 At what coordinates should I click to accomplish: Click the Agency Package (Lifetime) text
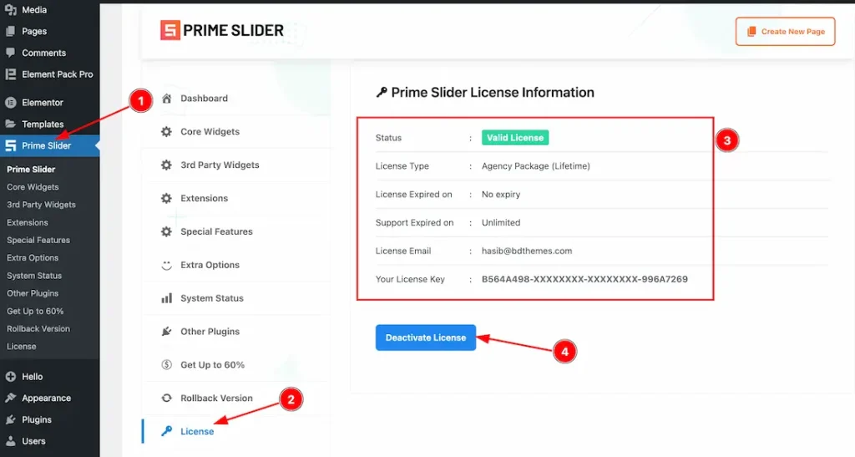(535, 165)
